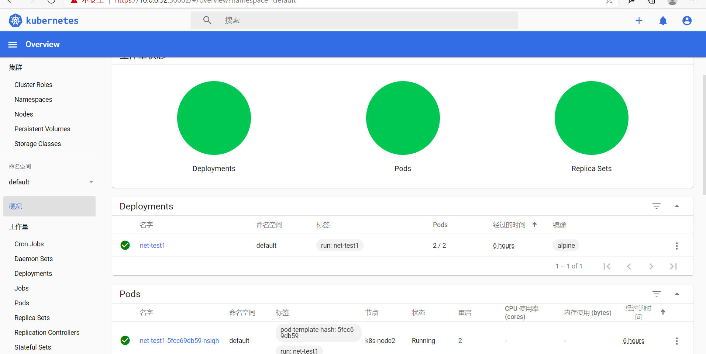Open the user account icon
Viewport: 706px width, 354px height.
pos(687,21)
